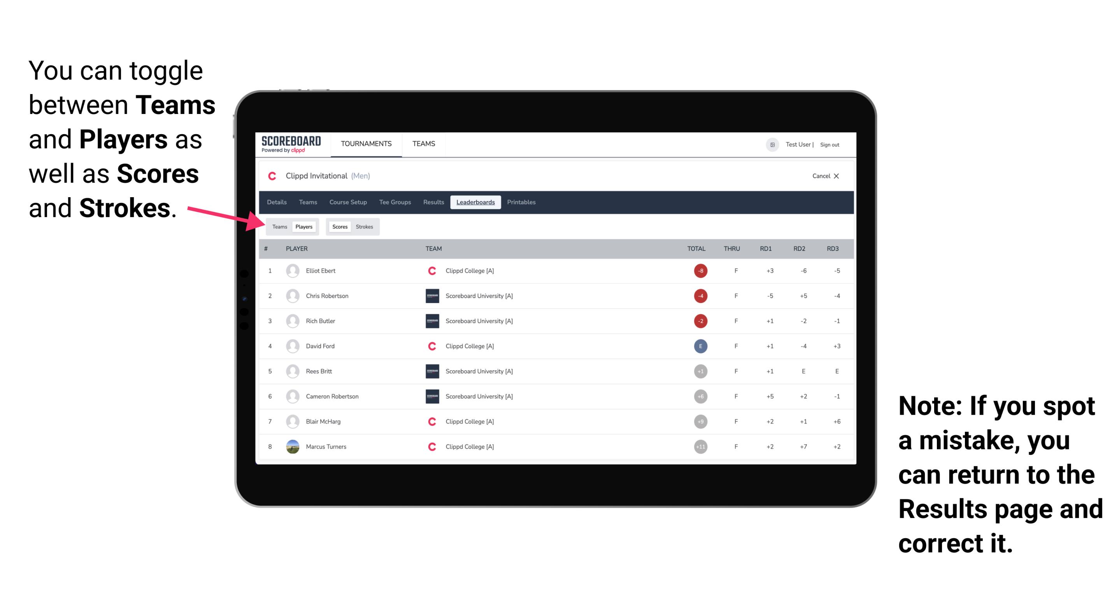Click the player avatar for Chris Robertson

click(x=292, y=296)
